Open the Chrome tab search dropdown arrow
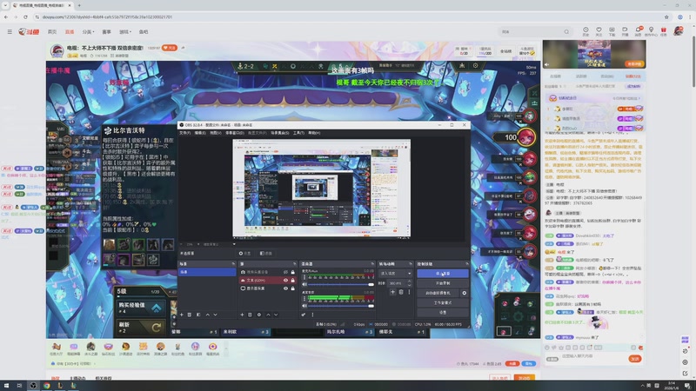 (5, 5)
